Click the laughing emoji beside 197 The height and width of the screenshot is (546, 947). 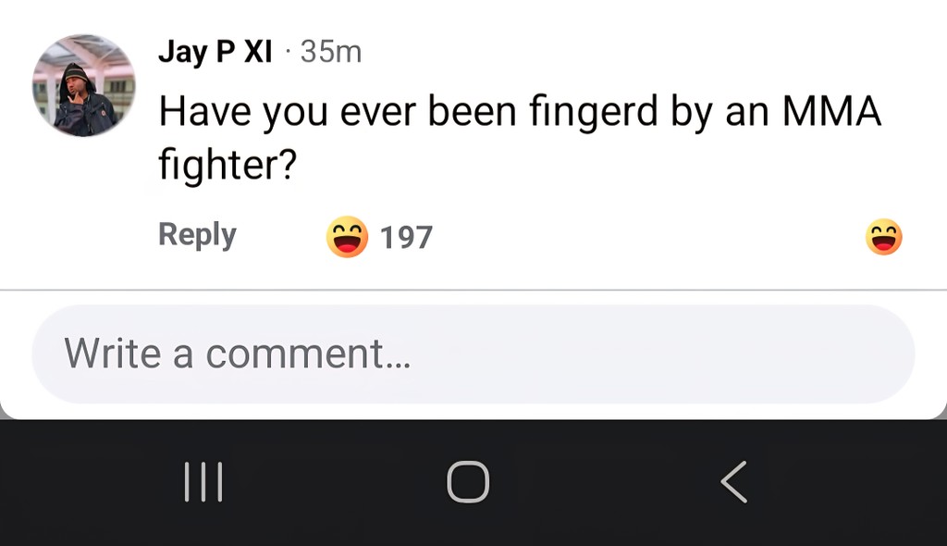pyautogui.click(x=348, y=237)
